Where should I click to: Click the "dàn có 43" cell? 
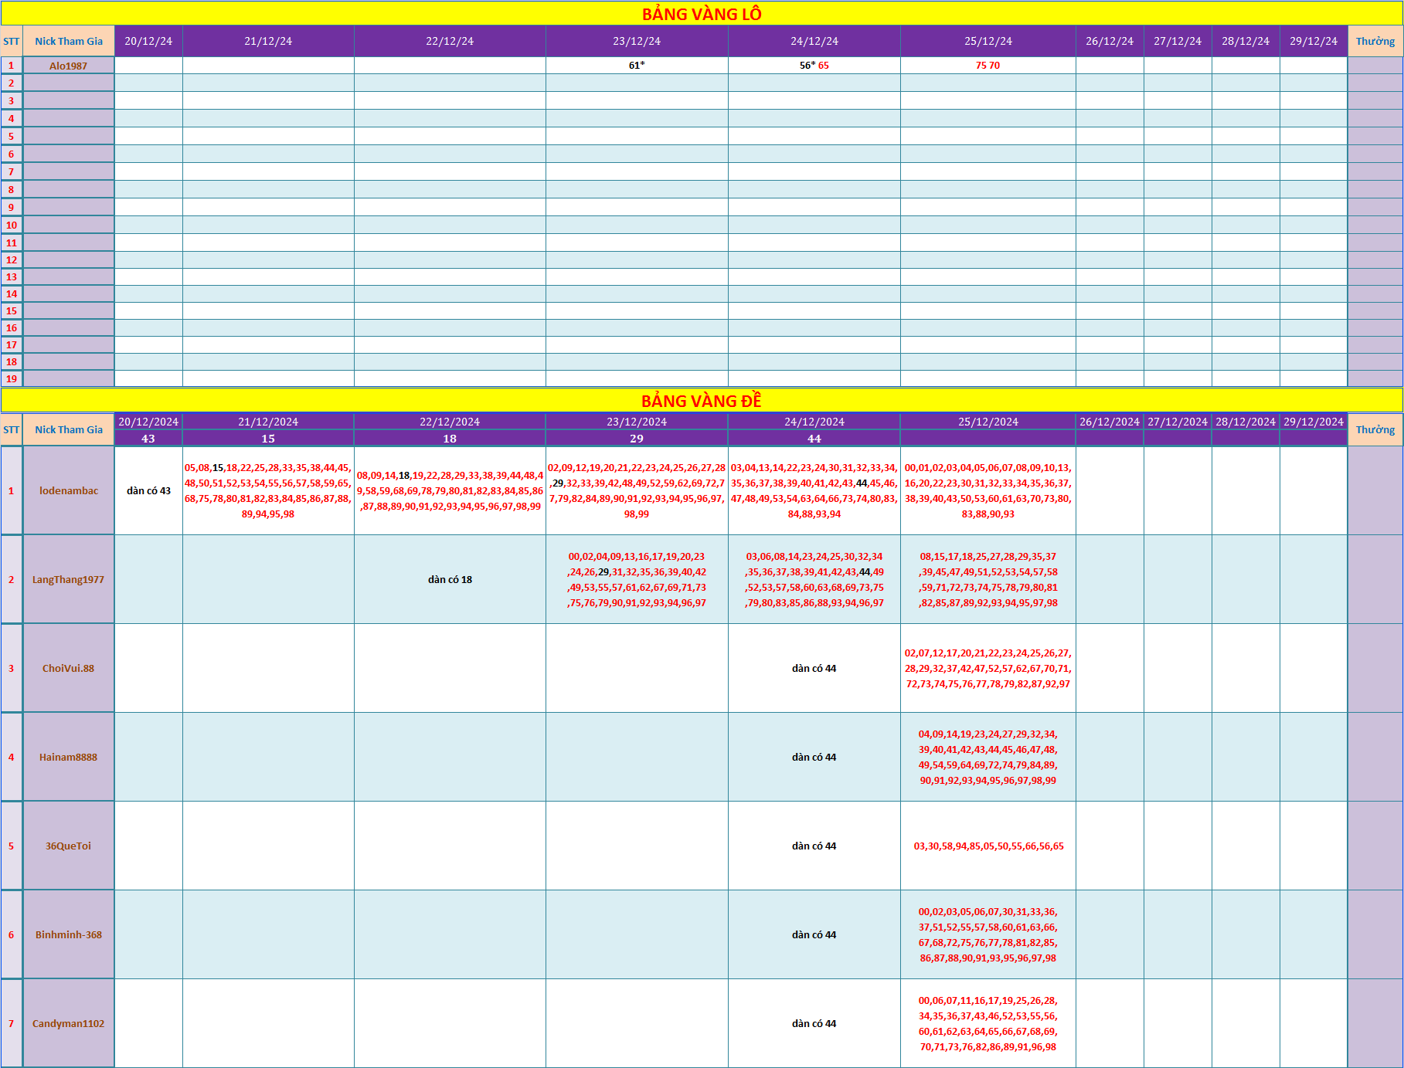[x=148, y=490]
